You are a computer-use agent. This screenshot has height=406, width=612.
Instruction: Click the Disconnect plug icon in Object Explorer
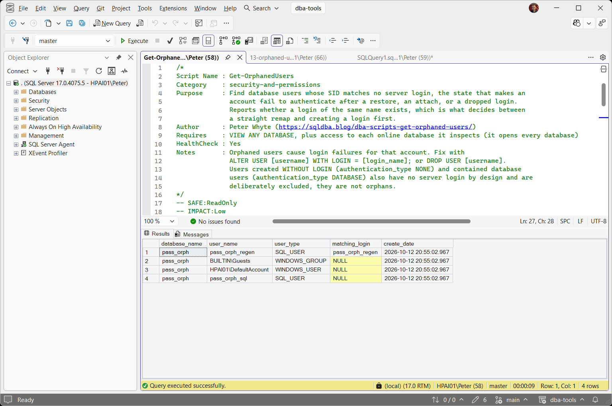coord(61,71)
